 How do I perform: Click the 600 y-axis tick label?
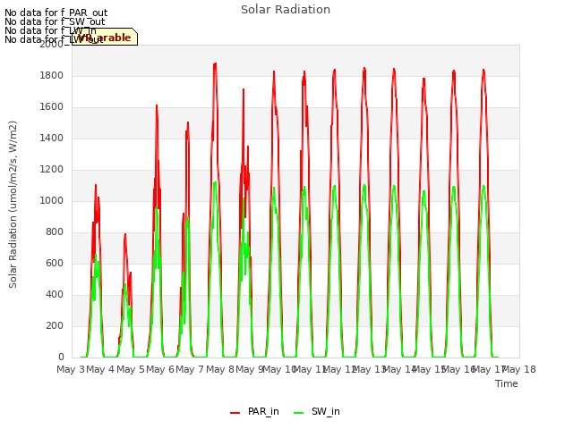pyautogui.click(x=55, y=264)
